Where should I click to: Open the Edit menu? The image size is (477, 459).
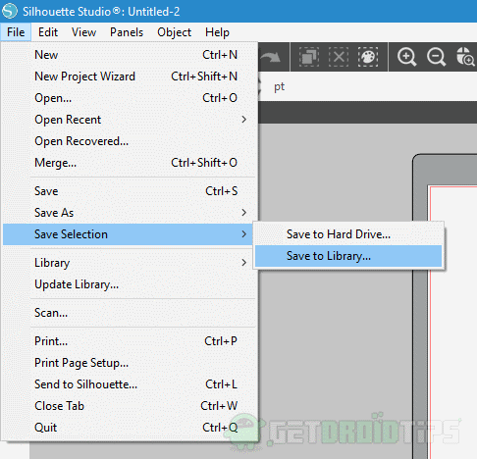pyautogui.click(x=48, y=32)
